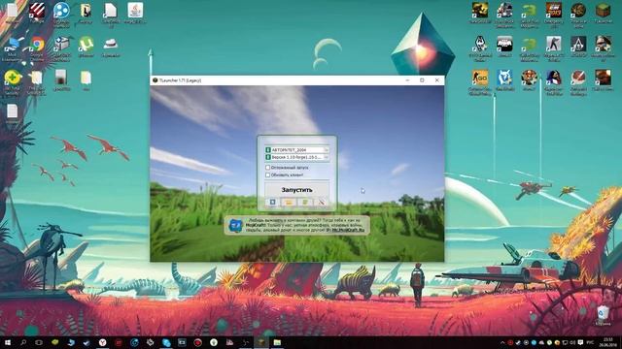Click the green refresh icon in the launcher
Image resolution: width=622 pixels, height=349 pixels.
pos(305,203)
